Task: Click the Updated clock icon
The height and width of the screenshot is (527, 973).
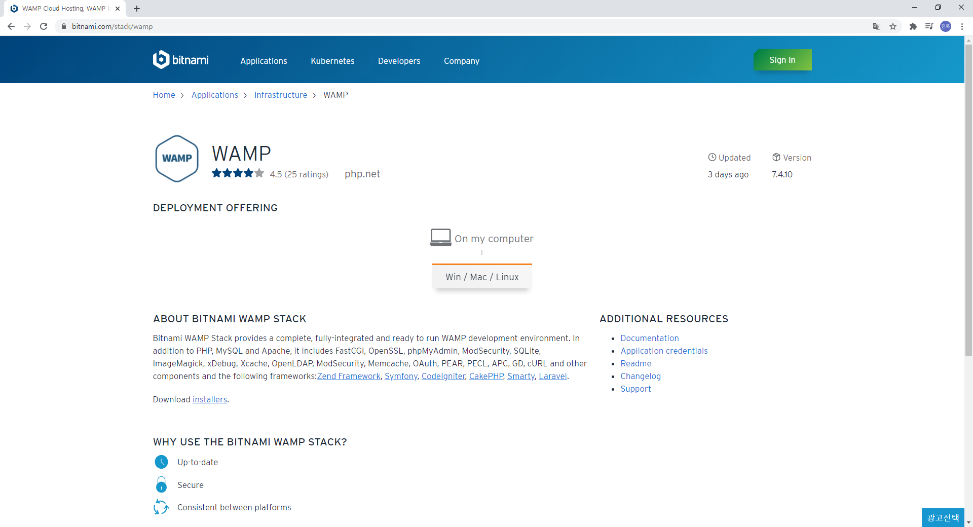Action: point(712,157)
